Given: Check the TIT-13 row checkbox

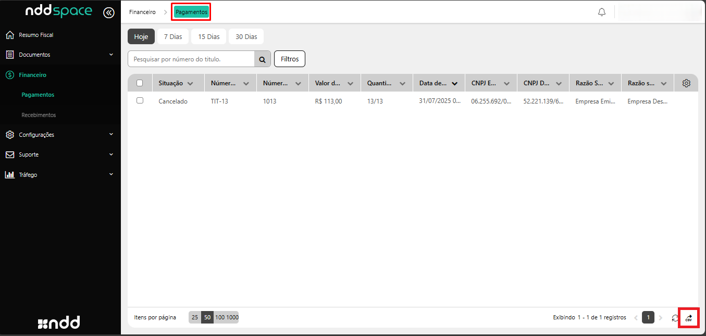Looking at the screenshot, I should pos(140,100).
